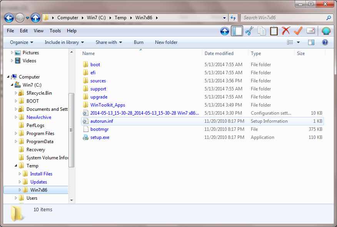This screenshot has height=227, width=337.
Task: Click the New folder button
Action: (x=166, y=42)
